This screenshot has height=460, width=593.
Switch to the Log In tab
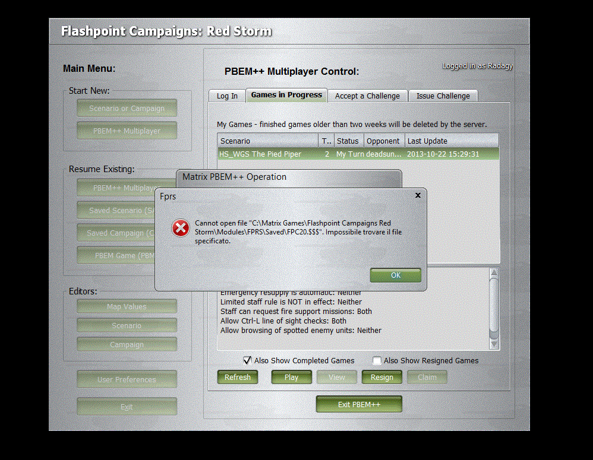(x=227, y=96)
